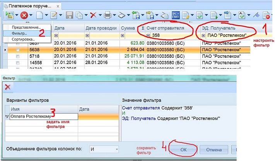Click filter condition icon under Дата column
This screenshot has height=161, width=275.
coord(56,36)
